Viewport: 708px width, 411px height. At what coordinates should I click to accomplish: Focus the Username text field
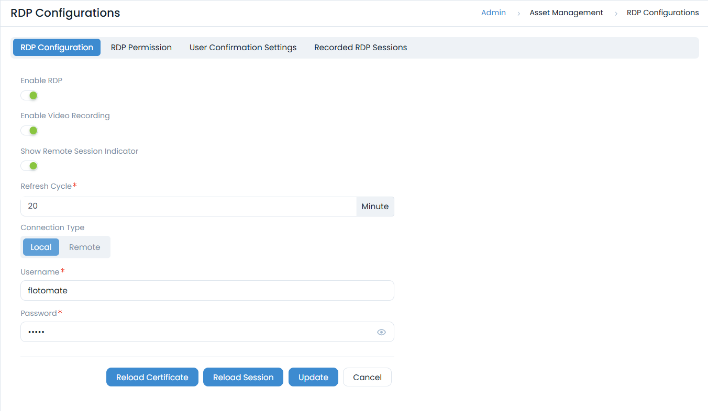click(207, 291)
